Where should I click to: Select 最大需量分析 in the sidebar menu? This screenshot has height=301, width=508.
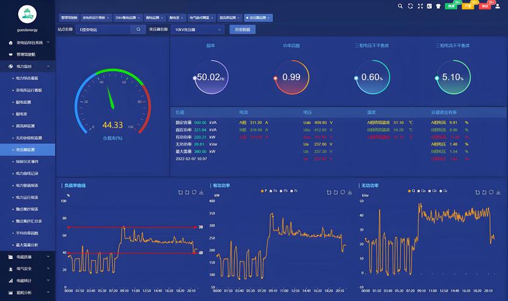(x=27, y=245)
